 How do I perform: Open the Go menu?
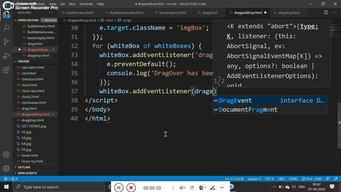pyautogui.click(x=63, y=4)
